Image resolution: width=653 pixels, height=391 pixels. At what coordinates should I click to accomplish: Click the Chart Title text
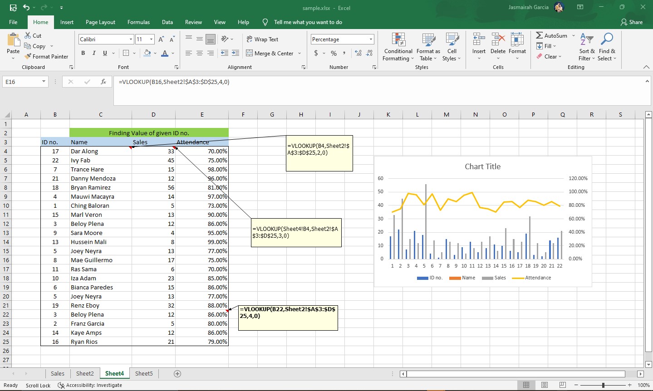[482, 166]
